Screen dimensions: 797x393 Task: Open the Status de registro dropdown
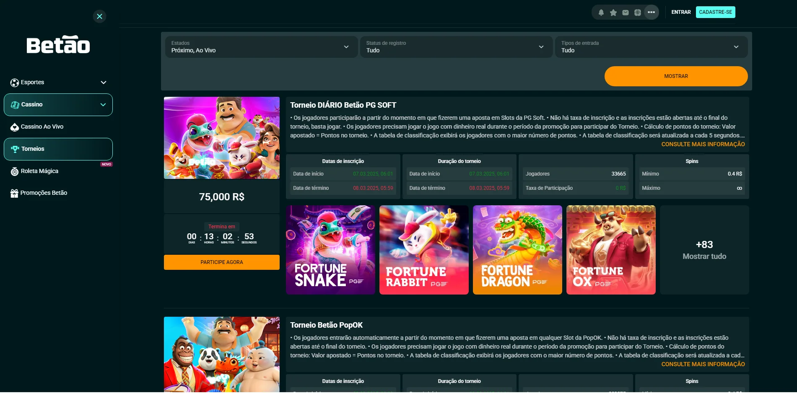(x=456, y=47)
